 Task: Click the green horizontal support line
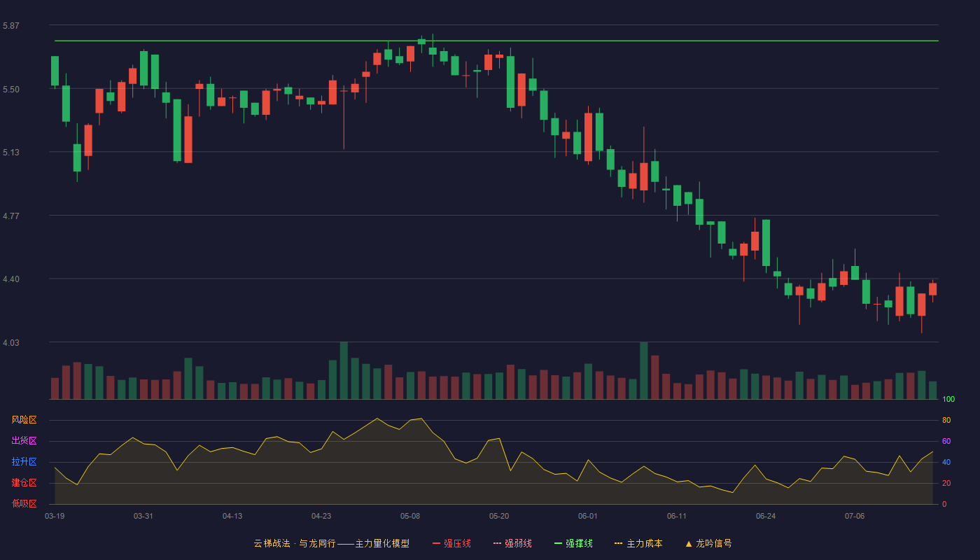point(496,41)
